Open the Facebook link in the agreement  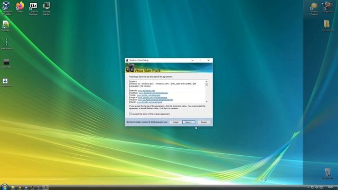153,93
